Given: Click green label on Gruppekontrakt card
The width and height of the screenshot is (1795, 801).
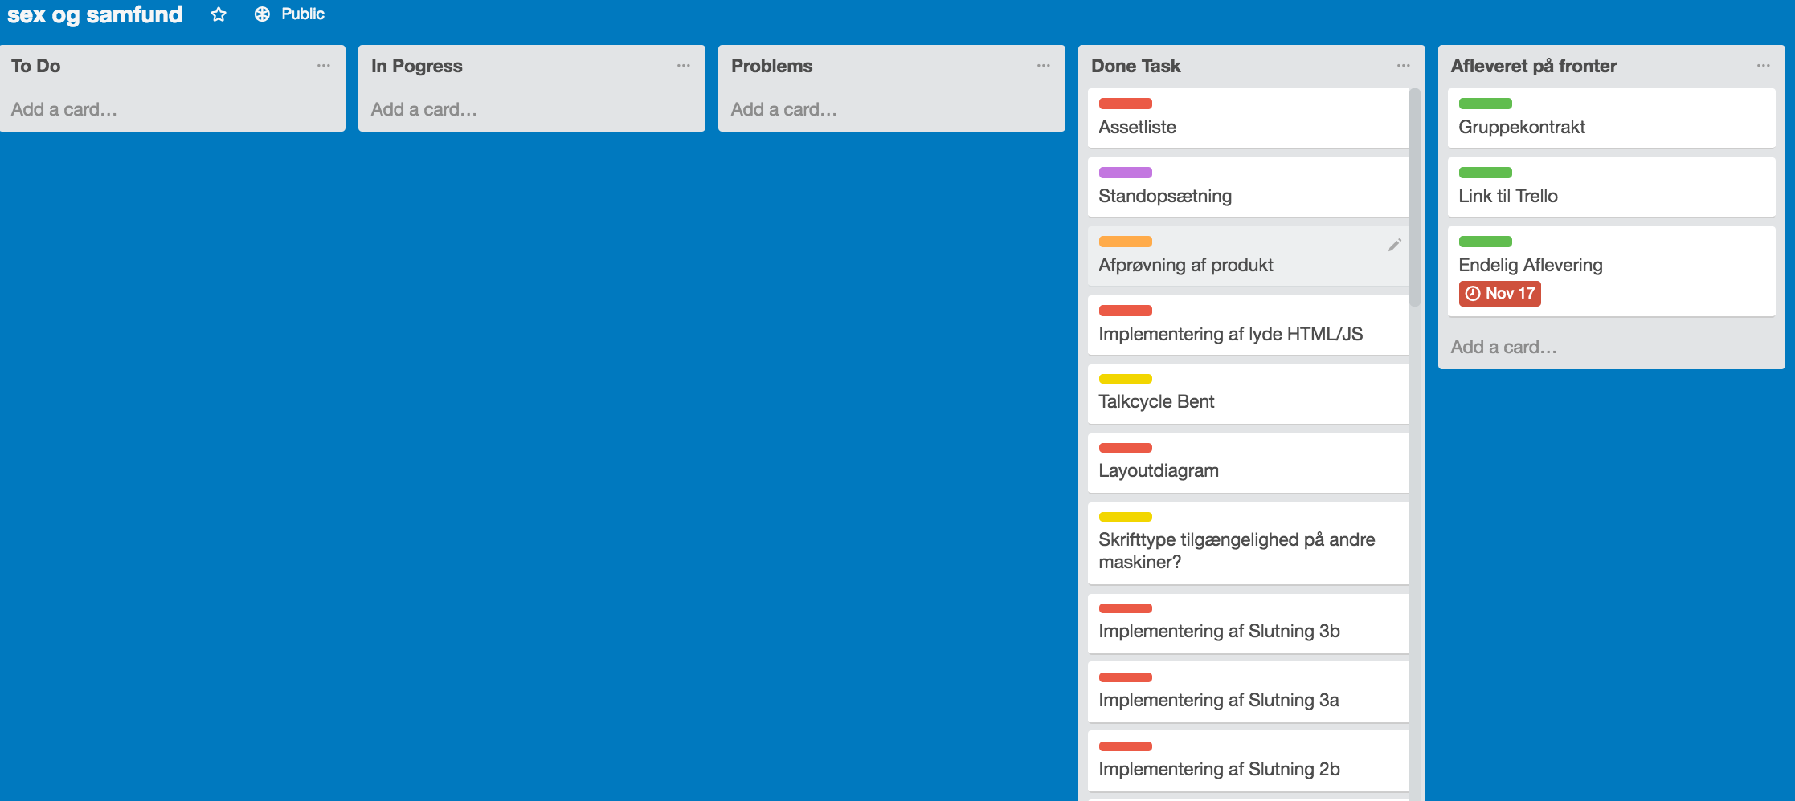Looking at the screenshot, I should click(x=1486, y=104).
